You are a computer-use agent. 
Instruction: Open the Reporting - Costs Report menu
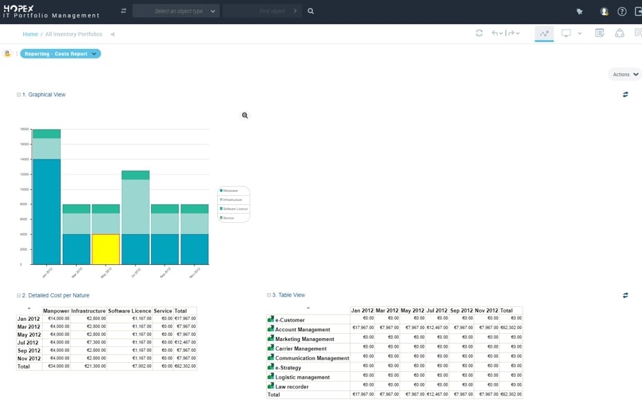(61, 54)
